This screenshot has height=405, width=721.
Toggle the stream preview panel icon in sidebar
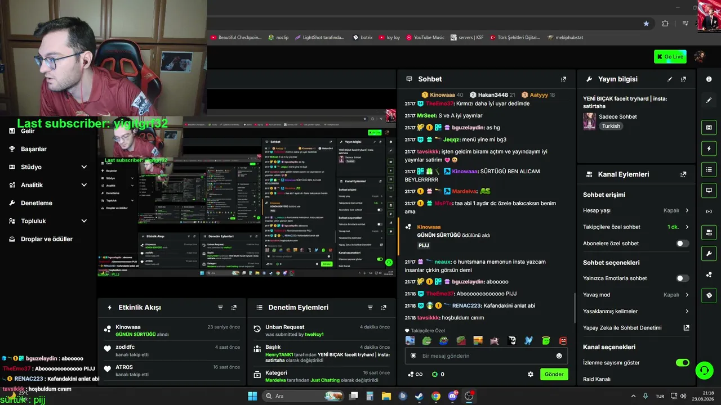(x=709, y=128)
